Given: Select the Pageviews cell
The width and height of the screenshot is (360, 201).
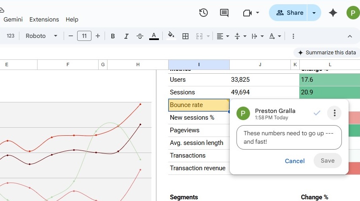Looking at the screenshot, I should click(x=199, y=130).
